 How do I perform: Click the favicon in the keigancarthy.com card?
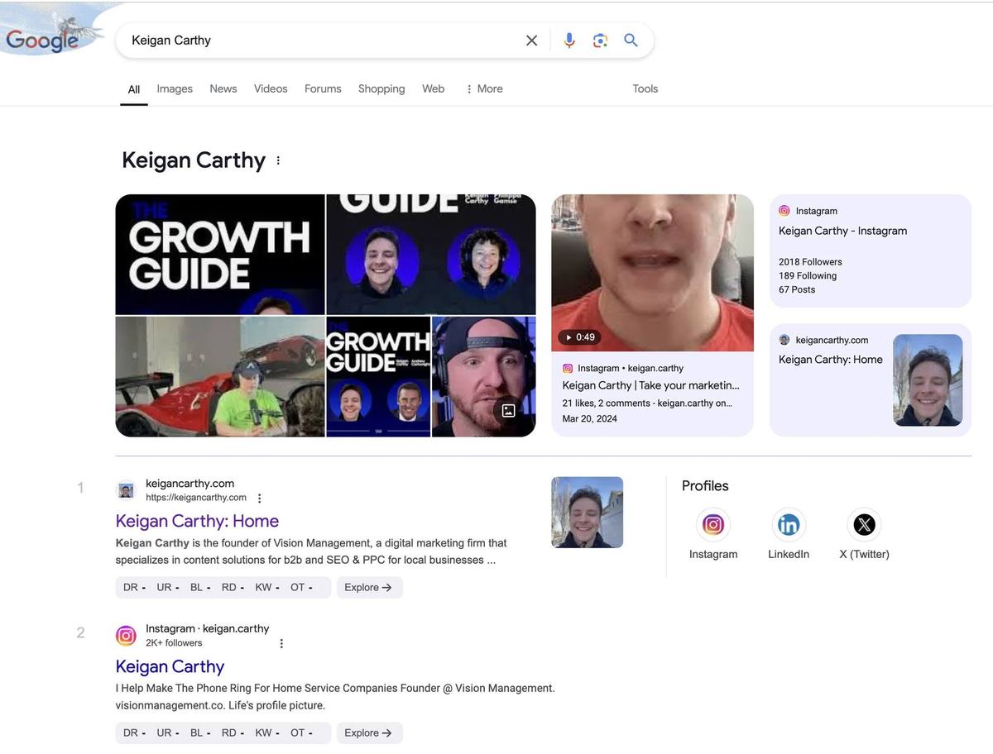pyautogui.click(x=784, y=340)
